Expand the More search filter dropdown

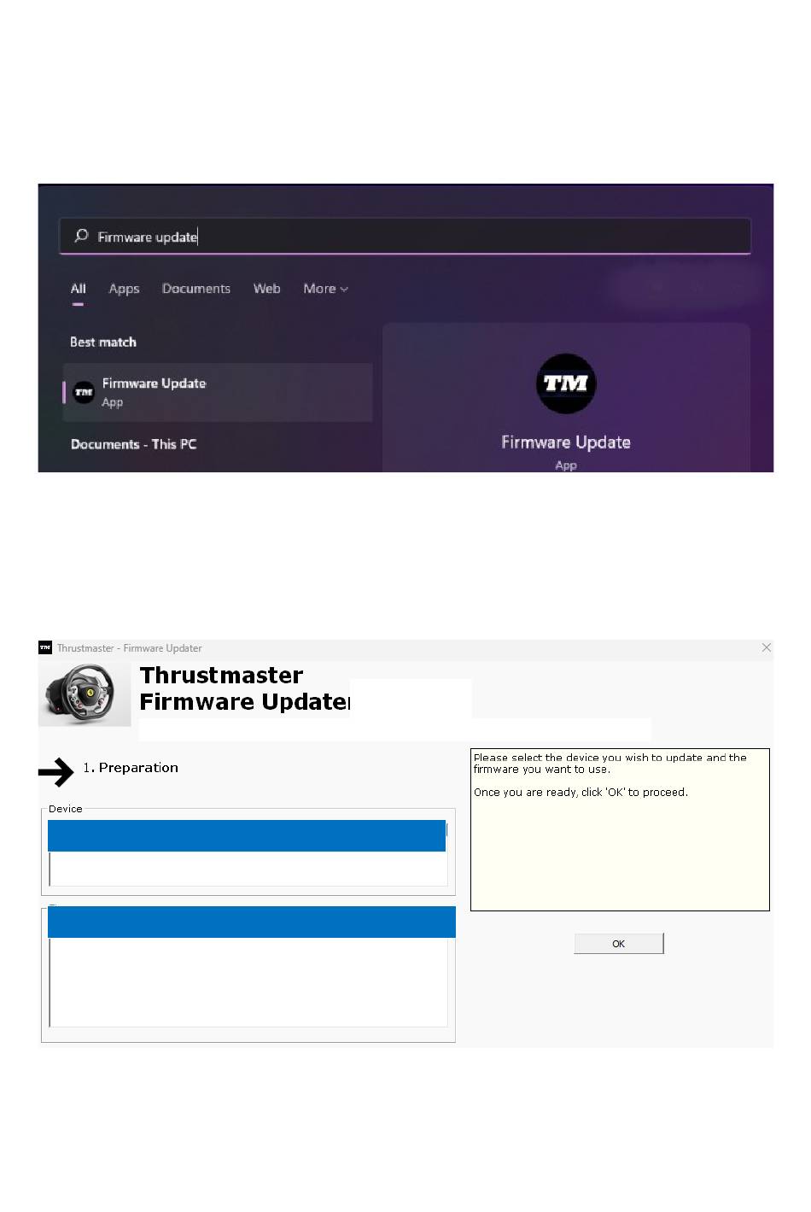click(325, 289)
